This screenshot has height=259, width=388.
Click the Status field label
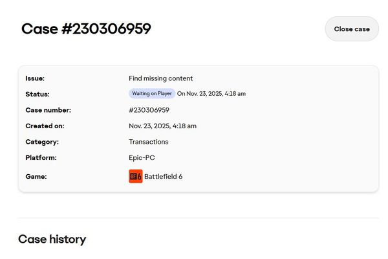click(x=38, y=95)
